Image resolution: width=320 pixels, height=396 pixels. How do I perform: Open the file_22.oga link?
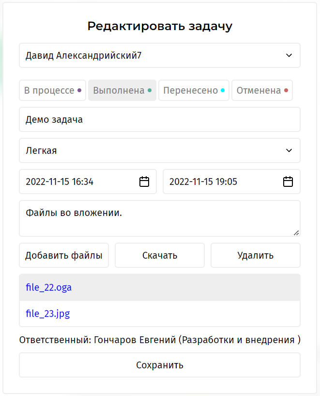[x=48, y=287]
